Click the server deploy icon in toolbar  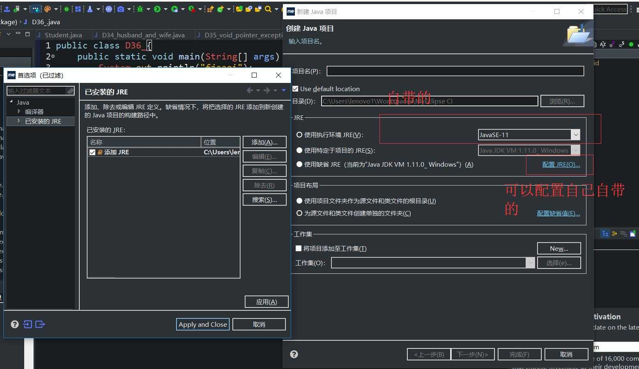pos(16,9)
